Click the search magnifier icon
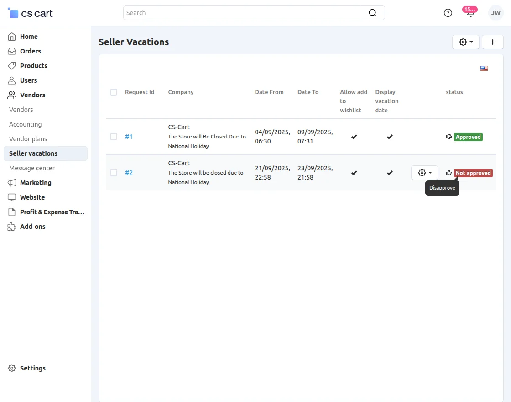Image resolution: width=511 pixels, height=402 pixels. pyautogui.click(x=373, y=13)
